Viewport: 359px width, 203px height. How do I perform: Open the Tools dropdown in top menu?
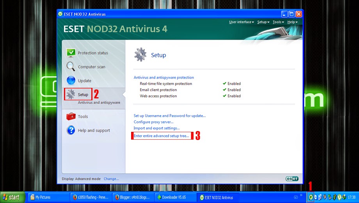pyautogui.click(x=278, y=22)
